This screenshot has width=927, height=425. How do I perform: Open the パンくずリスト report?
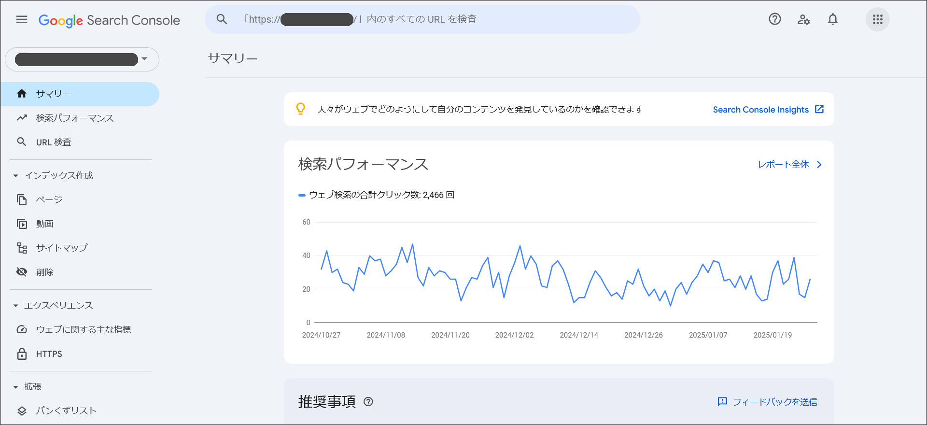(x=80, y=411)
